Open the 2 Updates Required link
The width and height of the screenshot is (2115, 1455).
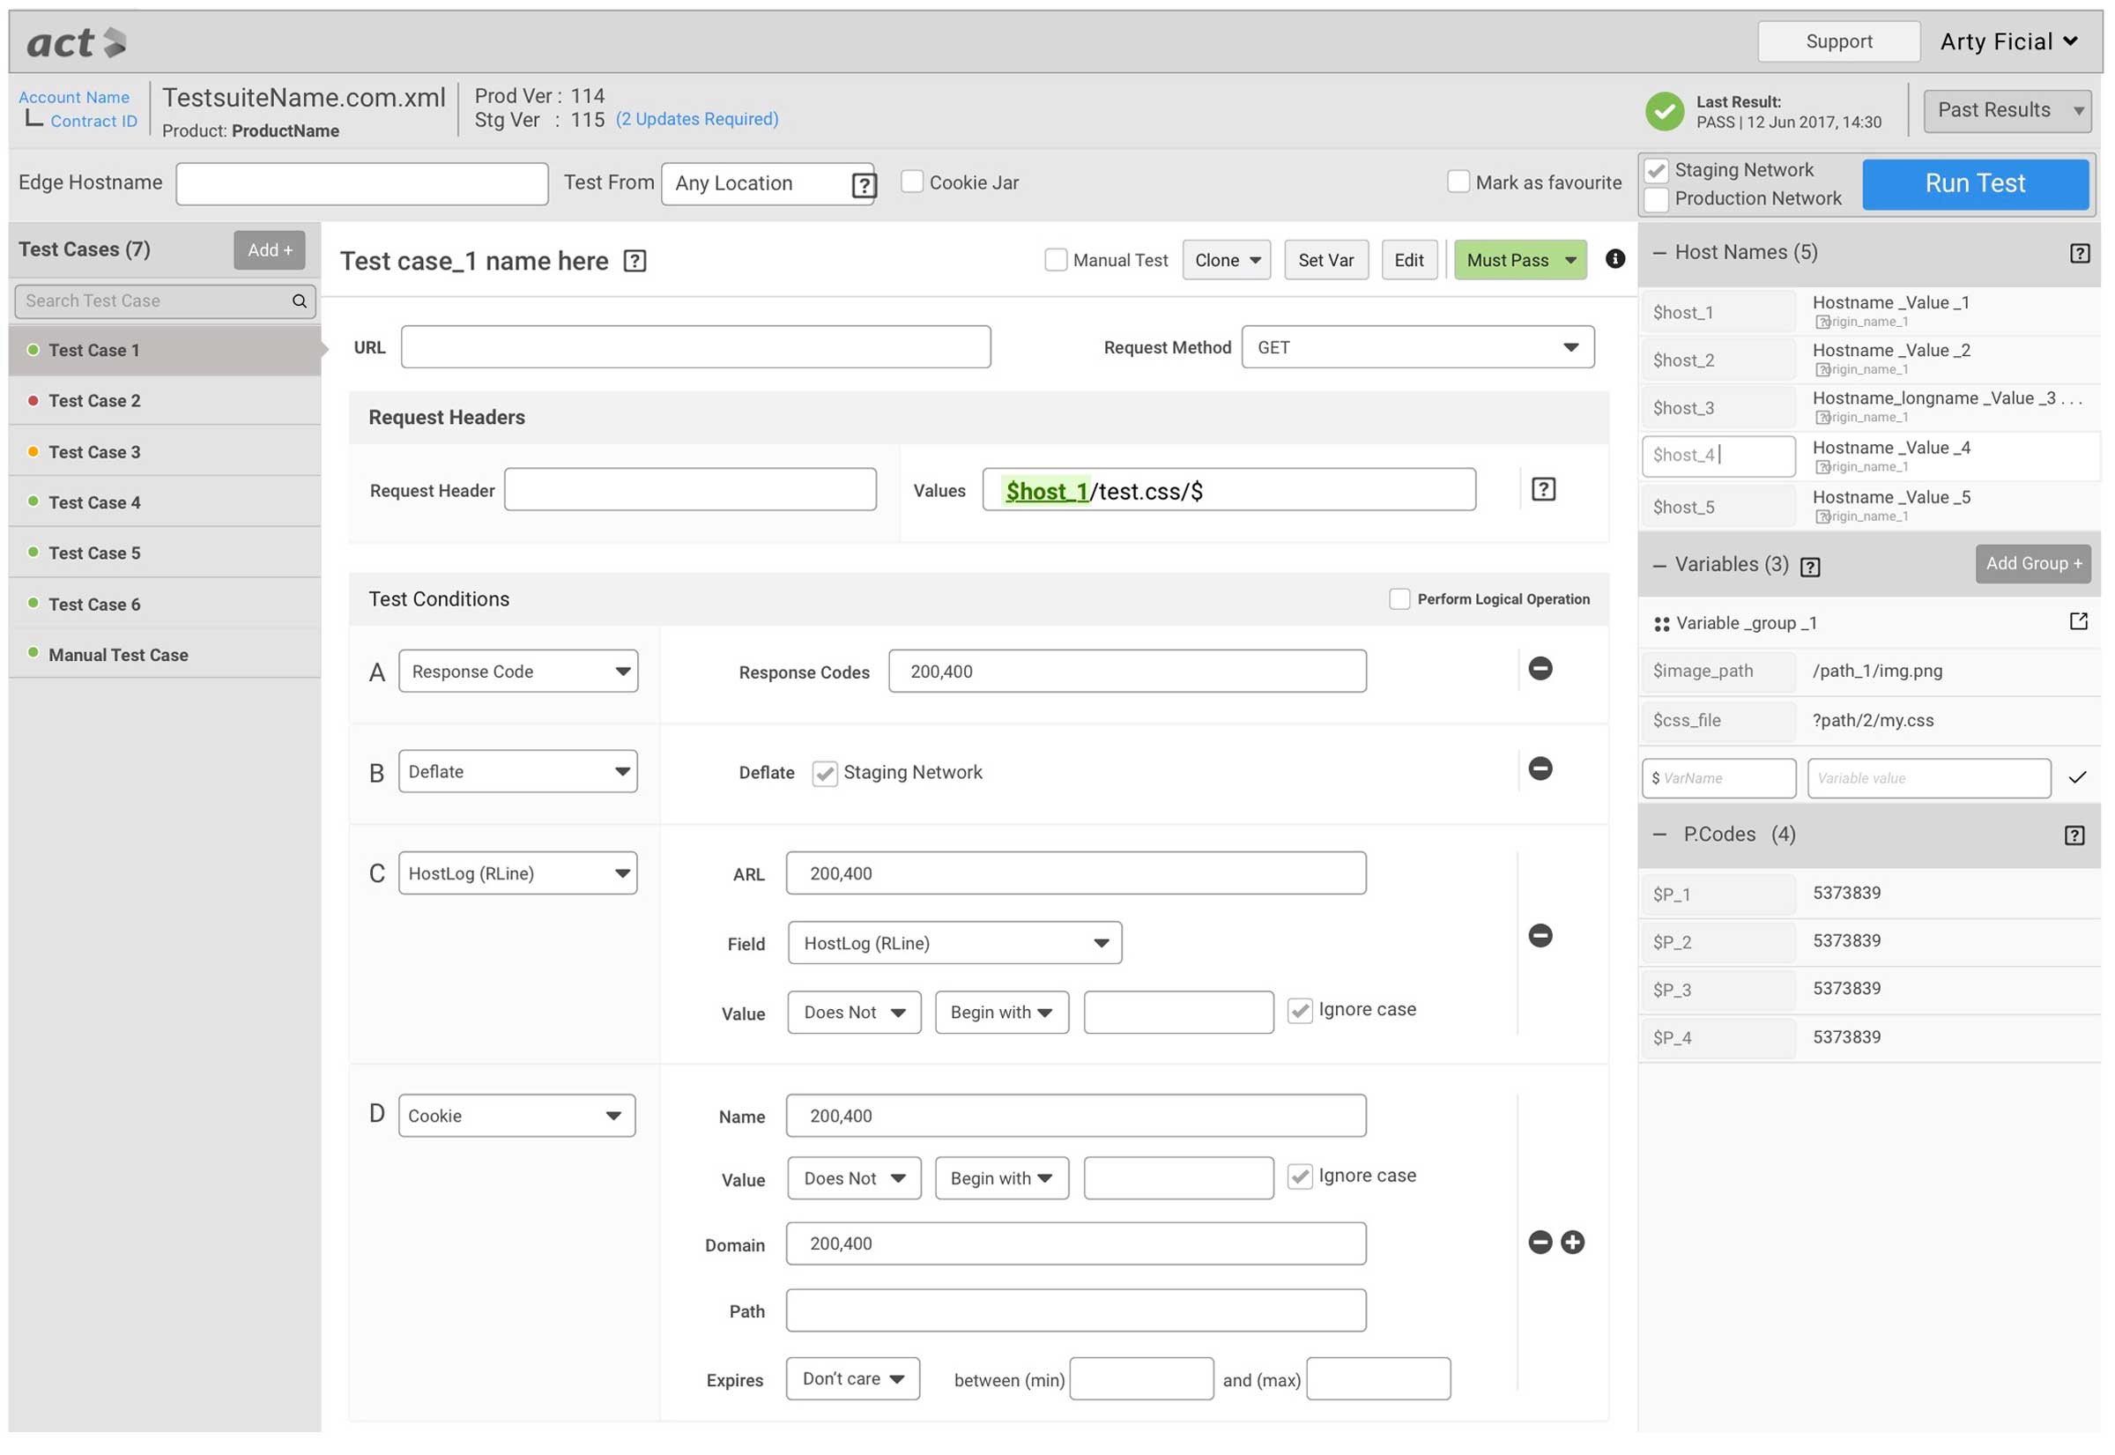click(x=696, y=120)
